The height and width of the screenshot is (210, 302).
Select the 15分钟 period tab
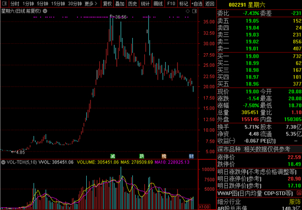click(58, 3)
